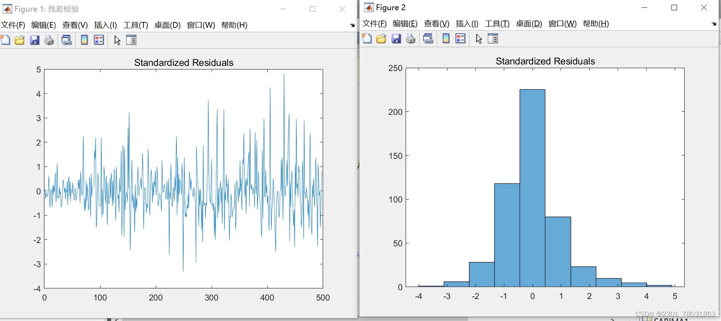Open the 工具(T) menu in Figure 2
Viewport: 721px width, 321px height.
click(x=497, y=24)
